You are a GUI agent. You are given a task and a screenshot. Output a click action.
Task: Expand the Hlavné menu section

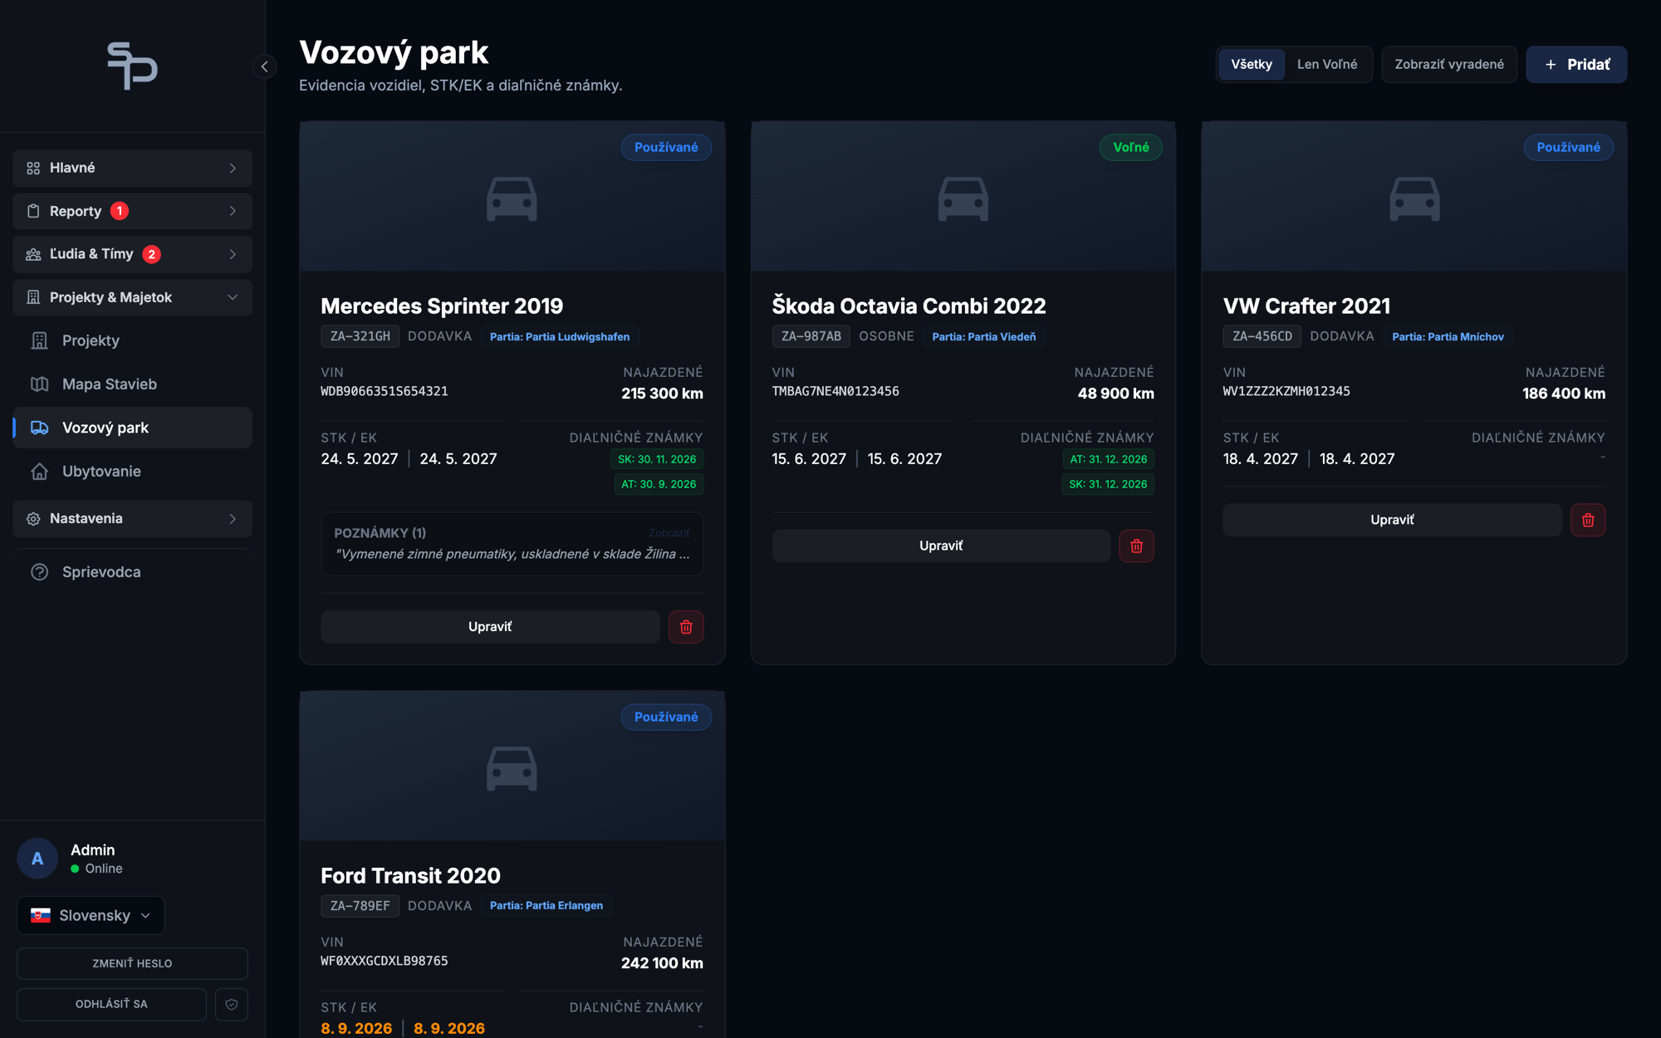click(x=132, y=168)
